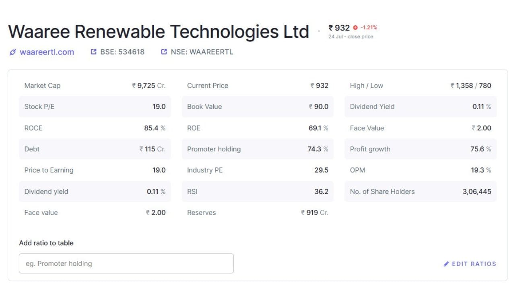Open the BSE: 534618 link
This screenshot has height=289, width=515.
pos(122,52)
